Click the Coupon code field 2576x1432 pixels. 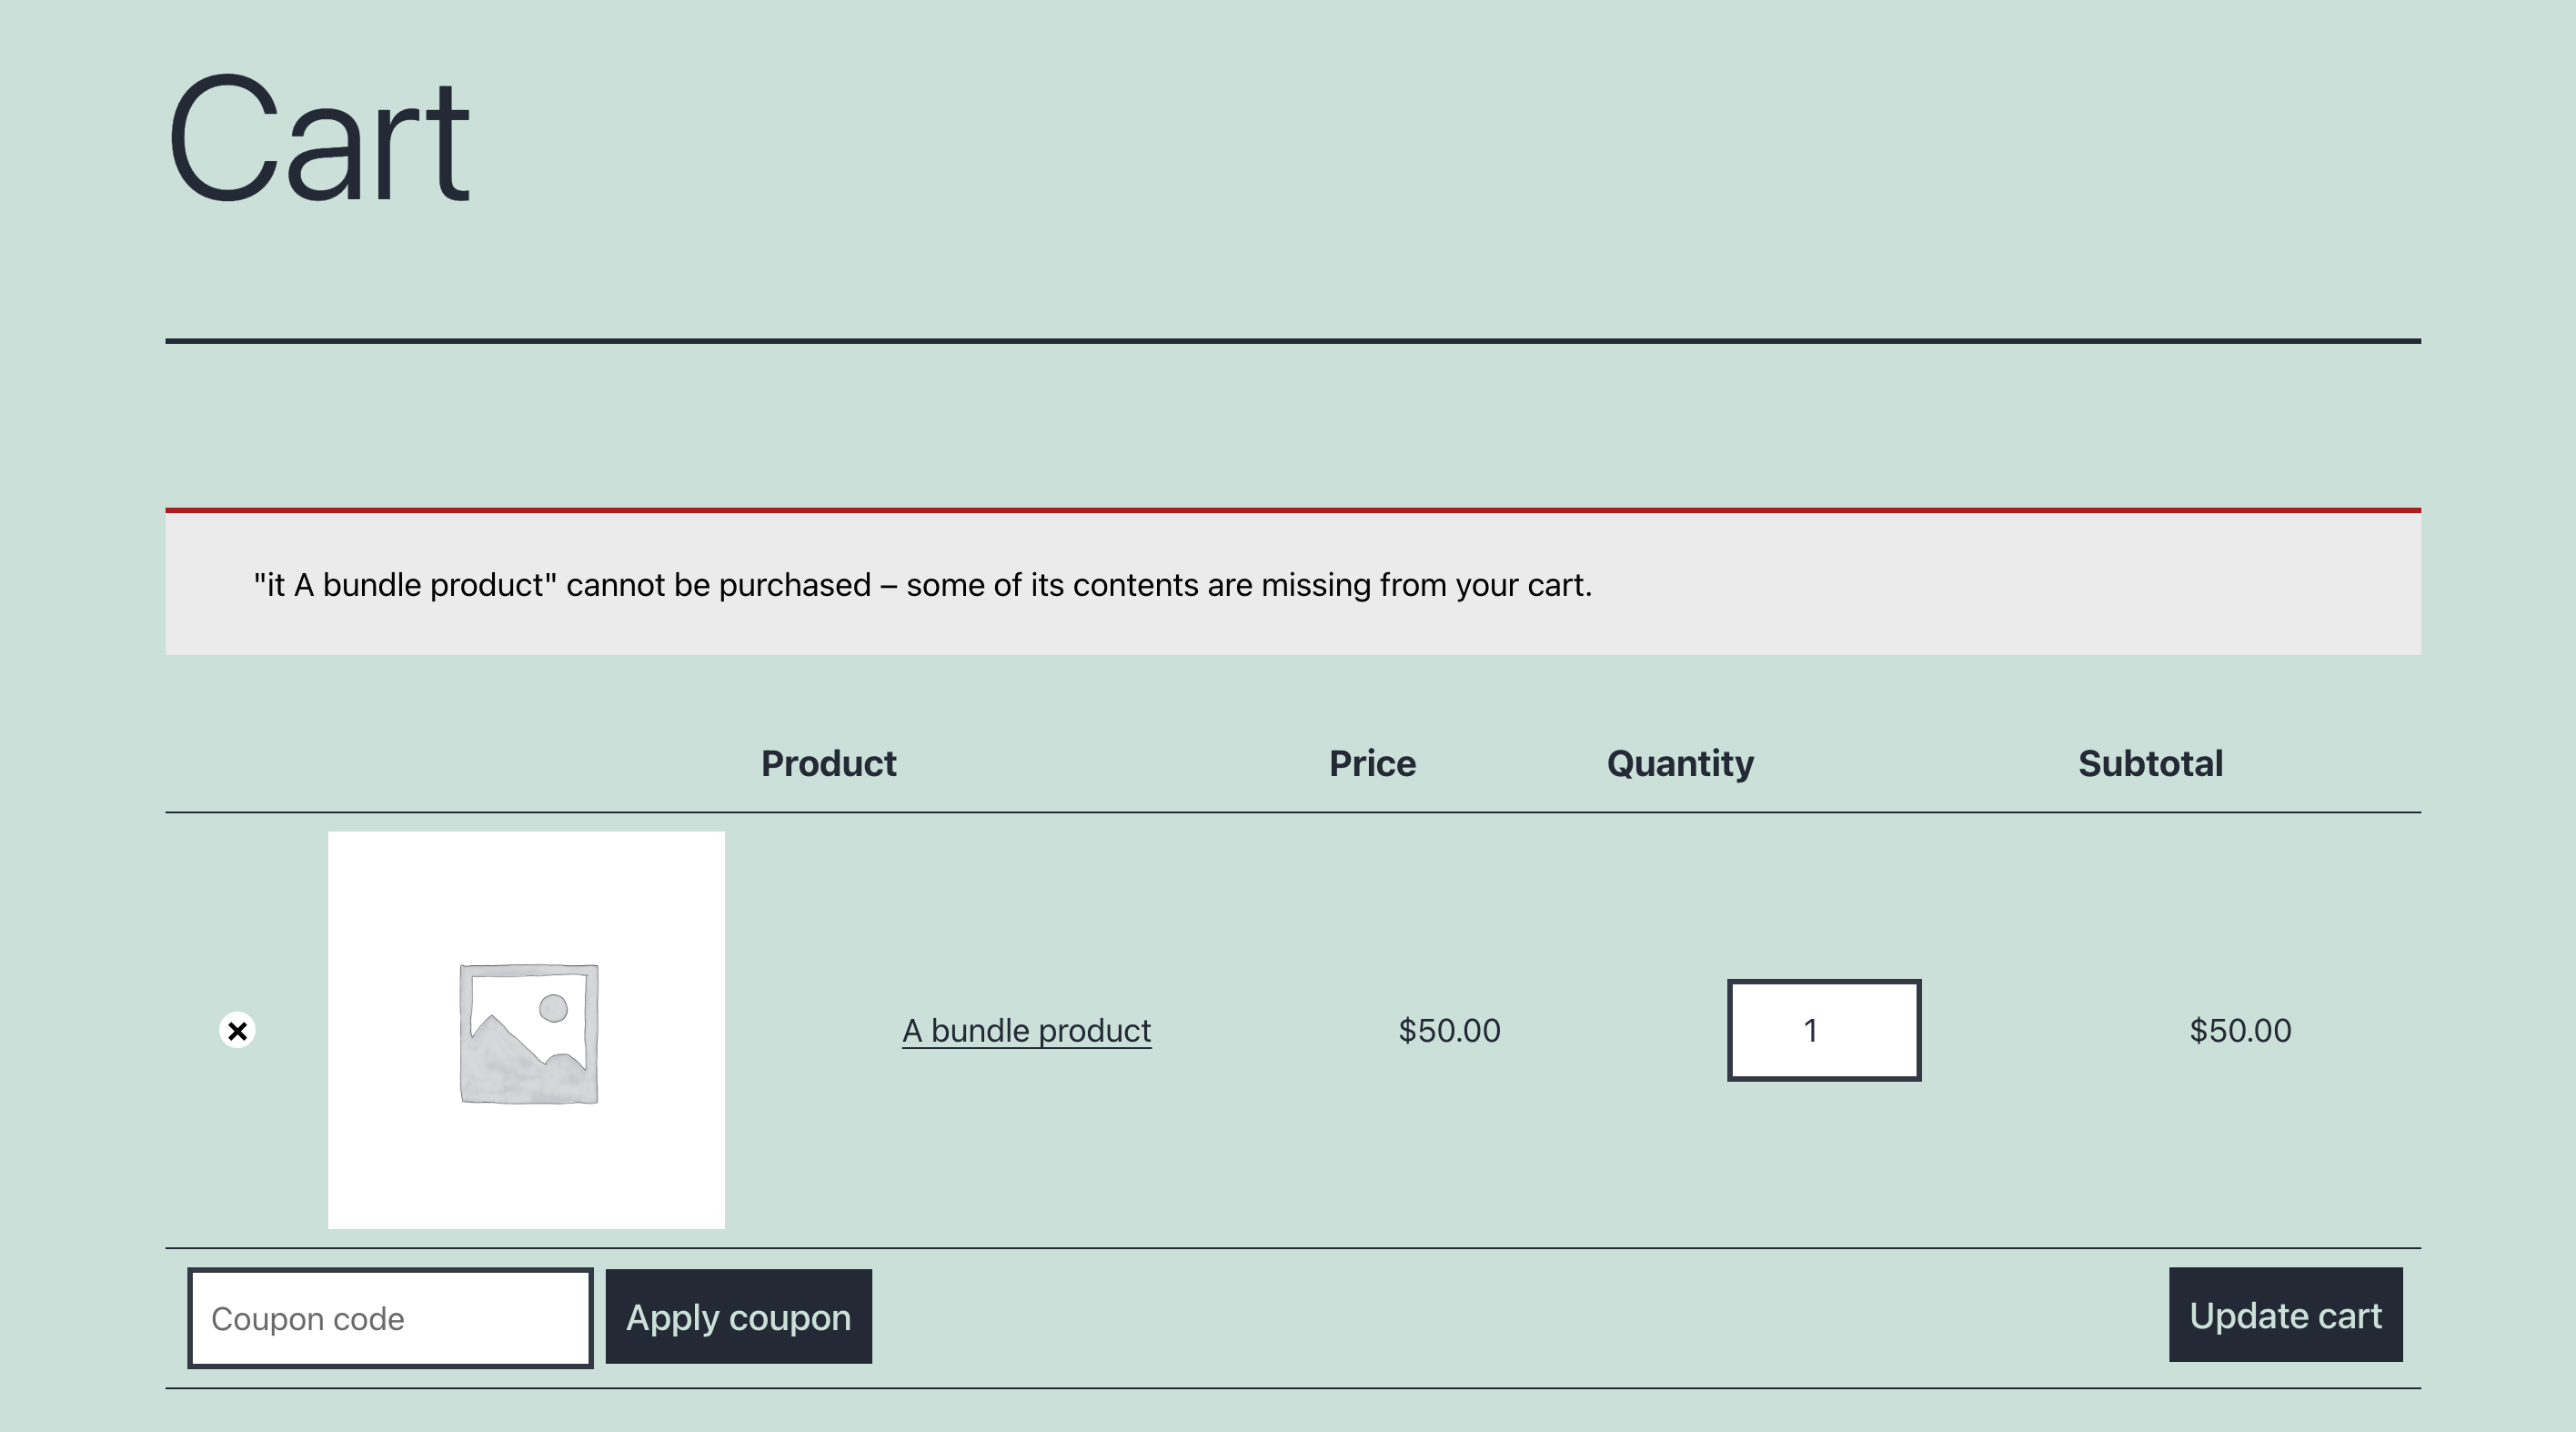pos(390,1318)
